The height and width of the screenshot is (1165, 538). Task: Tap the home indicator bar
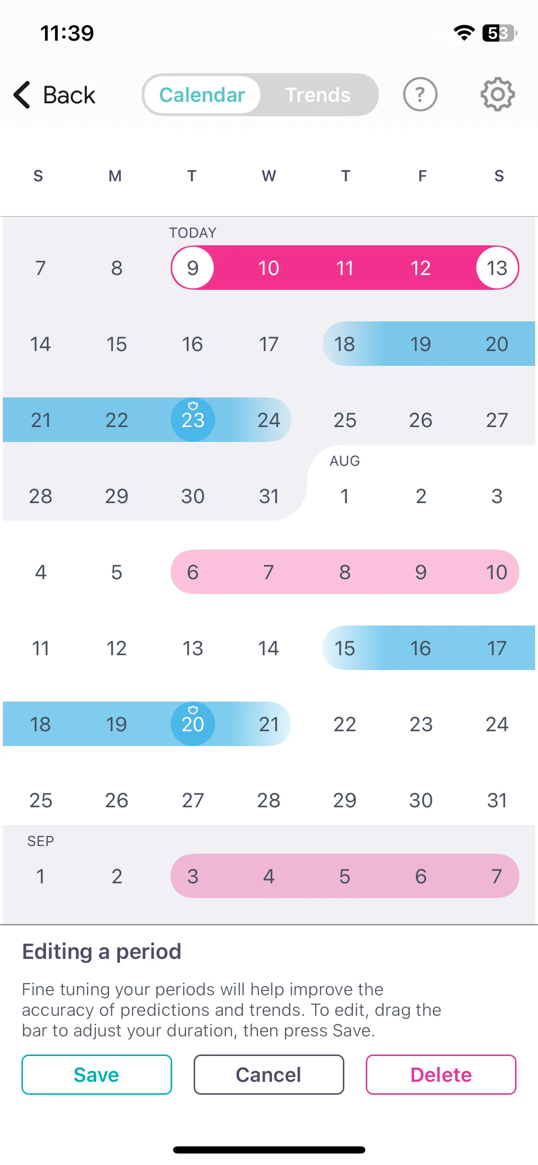pyautogui.click(x=269, y=1150)
